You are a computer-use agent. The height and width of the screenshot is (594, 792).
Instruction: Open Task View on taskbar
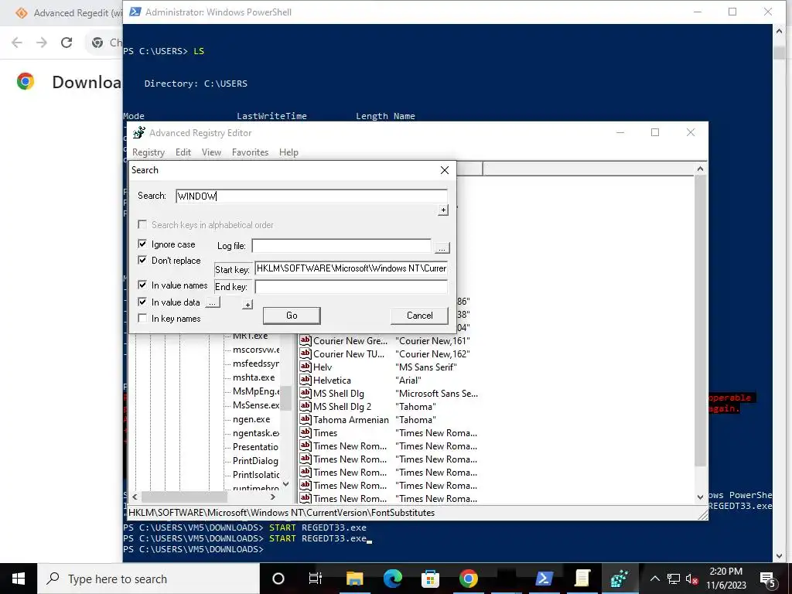316,579
